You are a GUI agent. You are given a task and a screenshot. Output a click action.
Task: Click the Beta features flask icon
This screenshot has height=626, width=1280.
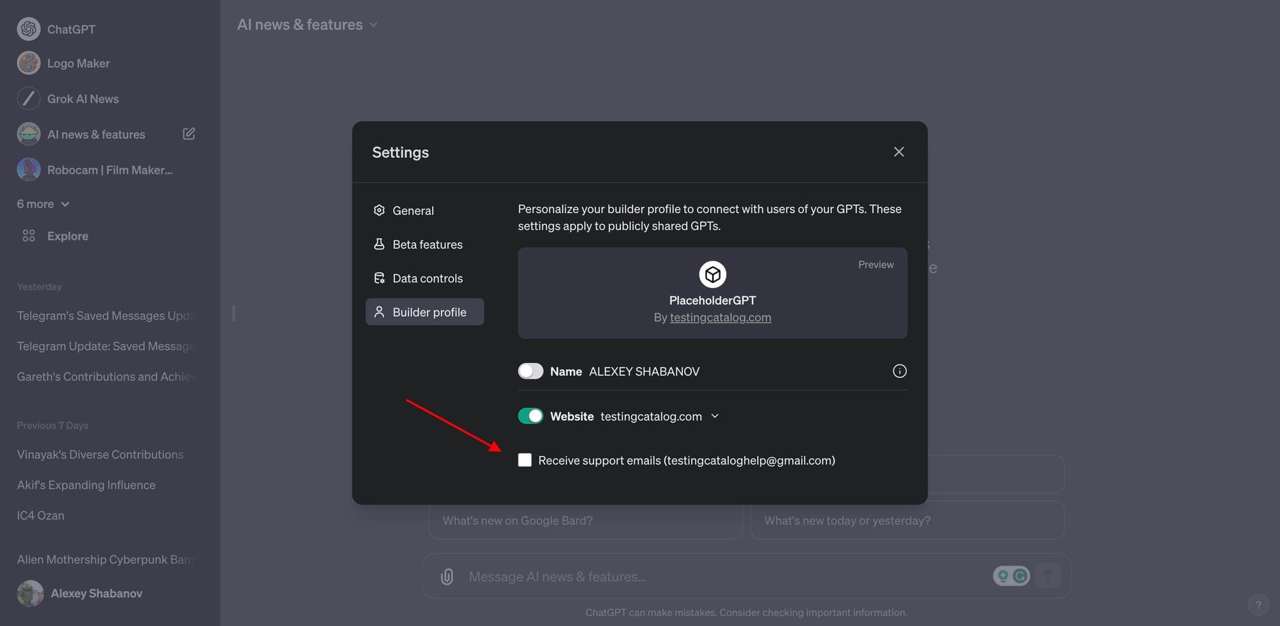pos(379,244)
